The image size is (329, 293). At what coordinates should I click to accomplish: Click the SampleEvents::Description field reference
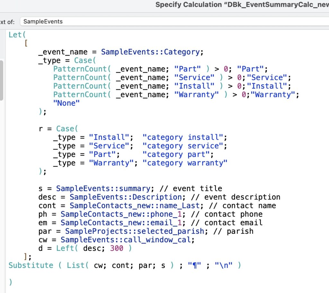coord(125,197)
